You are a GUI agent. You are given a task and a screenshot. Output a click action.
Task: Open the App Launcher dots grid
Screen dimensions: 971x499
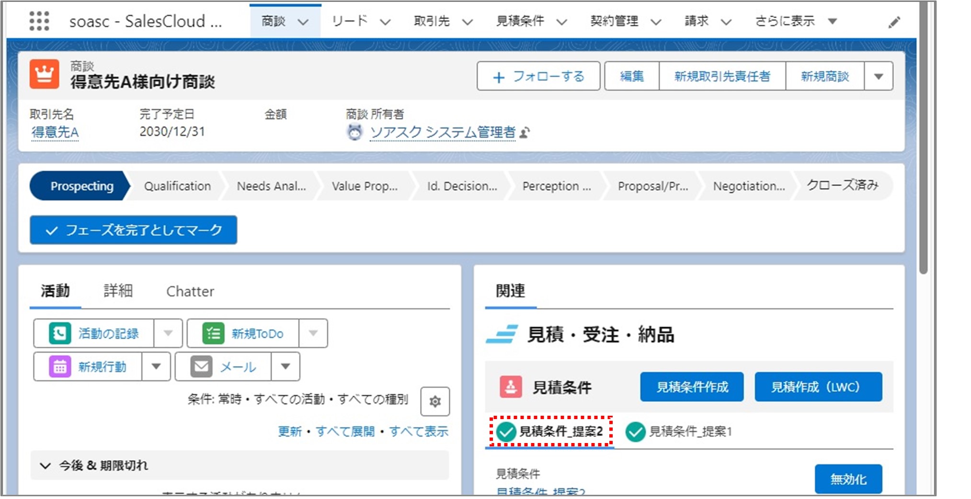click(39, 21)
